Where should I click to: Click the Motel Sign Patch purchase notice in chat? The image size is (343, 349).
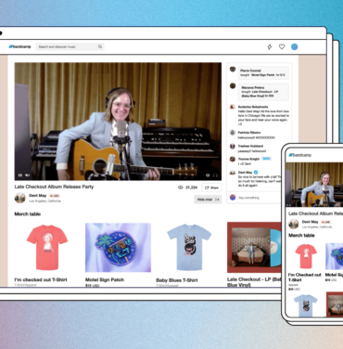(263, 72)
